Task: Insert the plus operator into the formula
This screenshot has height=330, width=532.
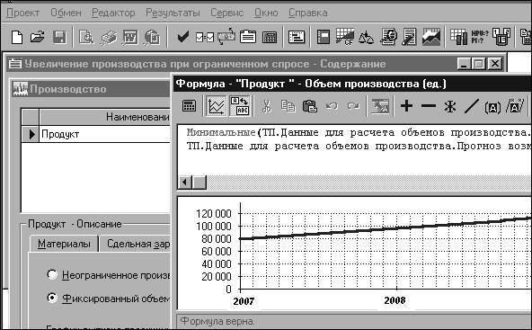Action: point(406,106)
